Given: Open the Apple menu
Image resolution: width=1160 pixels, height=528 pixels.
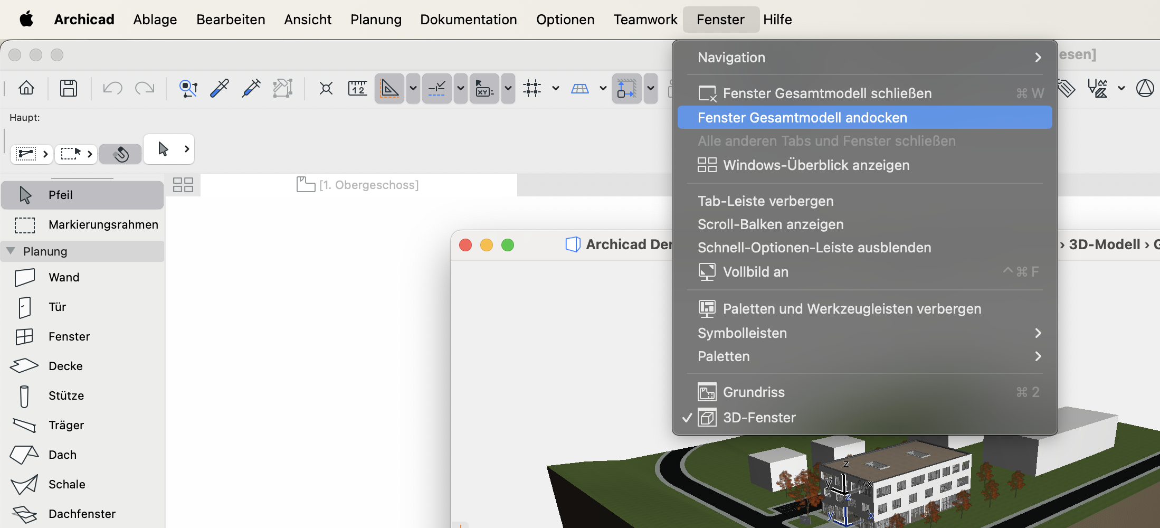Looking at the screenshot, I should (x=26, y=20).
